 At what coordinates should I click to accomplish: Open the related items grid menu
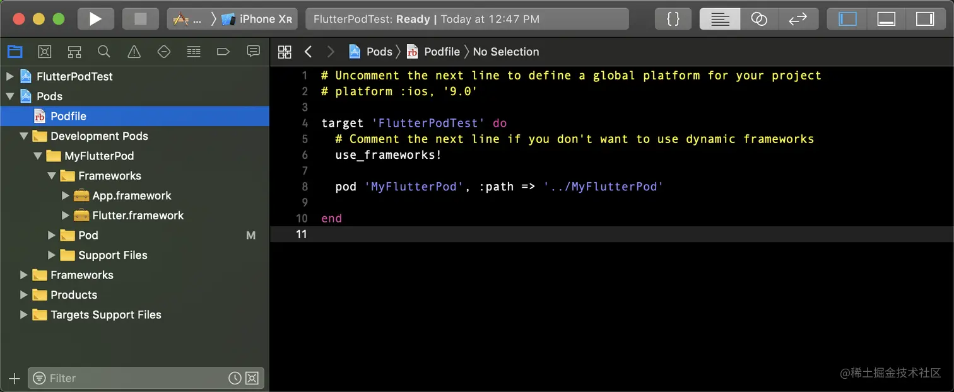[285, 52]
